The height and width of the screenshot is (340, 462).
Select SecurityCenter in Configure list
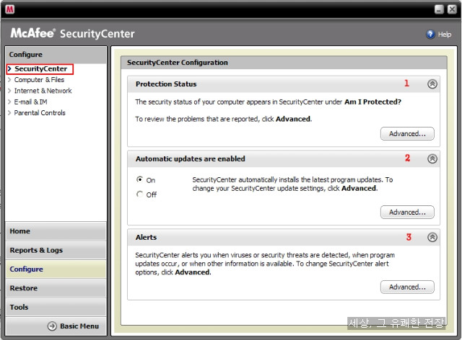(x=40, y=69)
